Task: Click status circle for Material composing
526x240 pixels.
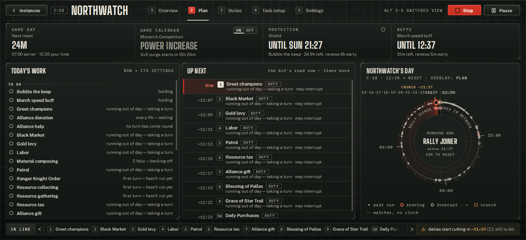Action: tap(11, 161)
